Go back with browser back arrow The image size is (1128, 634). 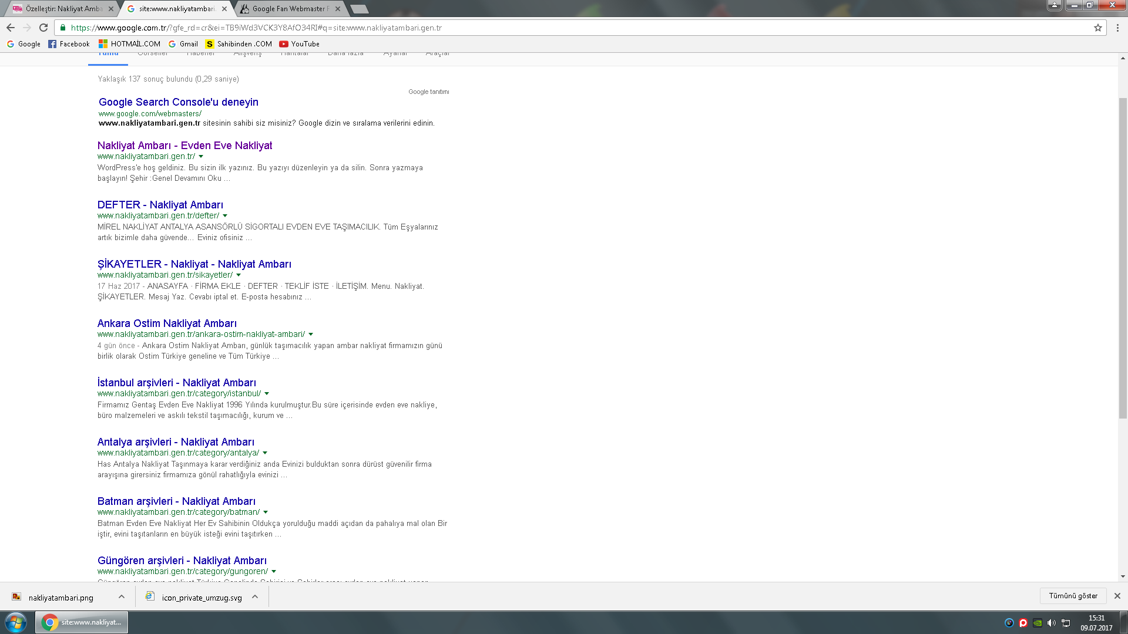coord(11,28)
